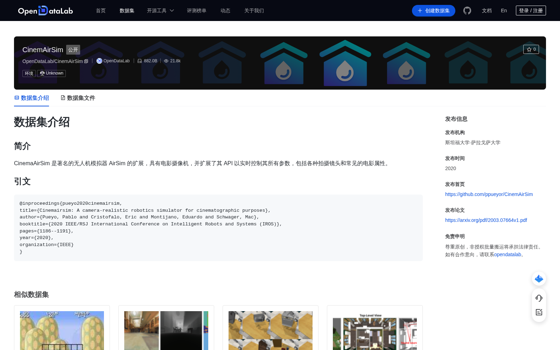The image size is (560, 350).
Task: Open the robots on wooden floor dataset thumbnail
Action: tap(271, 330)
